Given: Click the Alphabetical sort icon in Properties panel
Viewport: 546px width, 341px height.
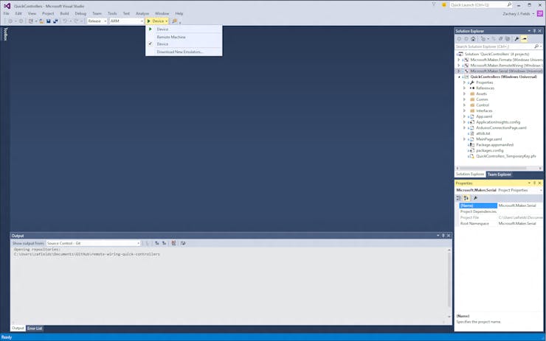Looking at the screenshot, I should coord(466,198).
